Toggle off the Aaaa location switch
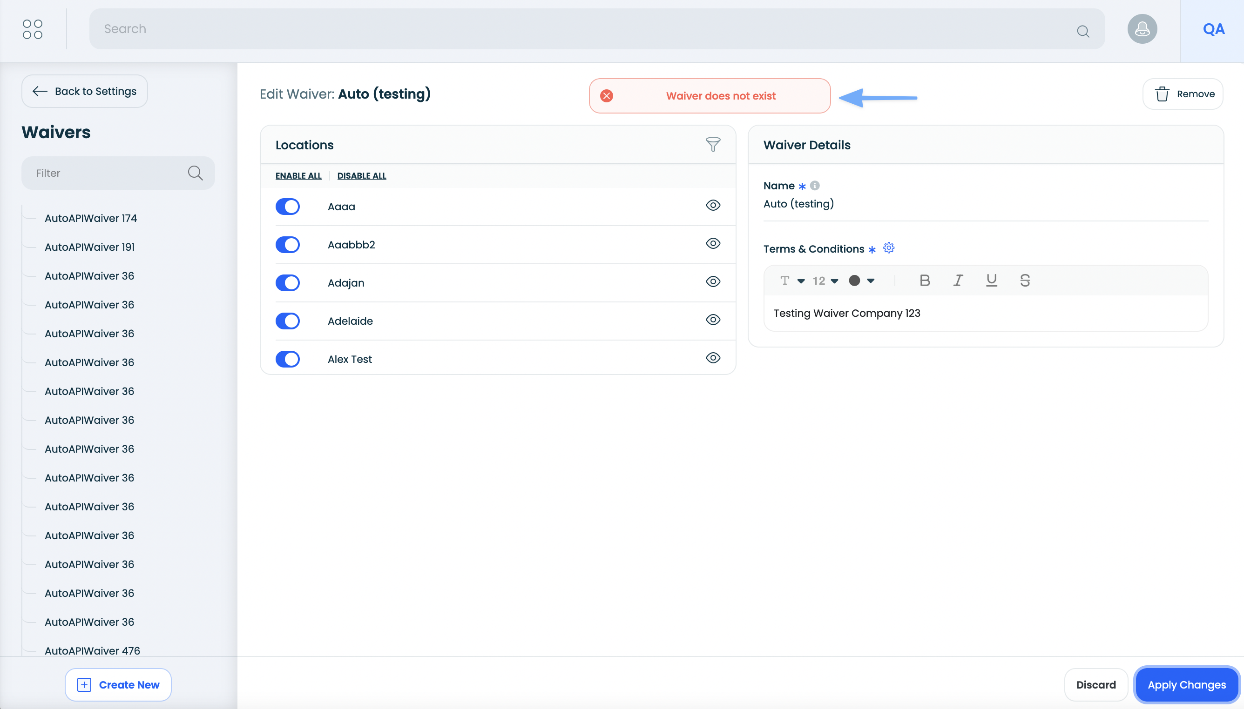The height and width of the screenshot is (709, 1244). click(288, 207)
